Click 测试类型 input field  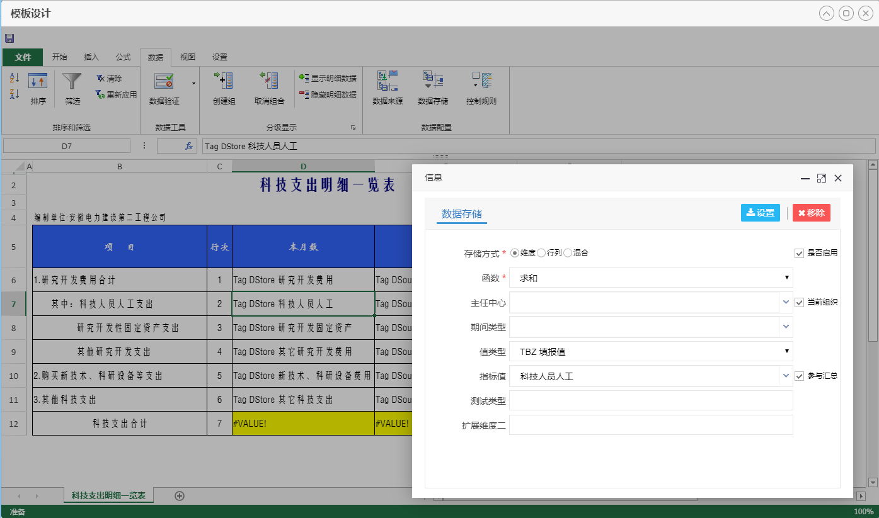[x=651, y=400]
